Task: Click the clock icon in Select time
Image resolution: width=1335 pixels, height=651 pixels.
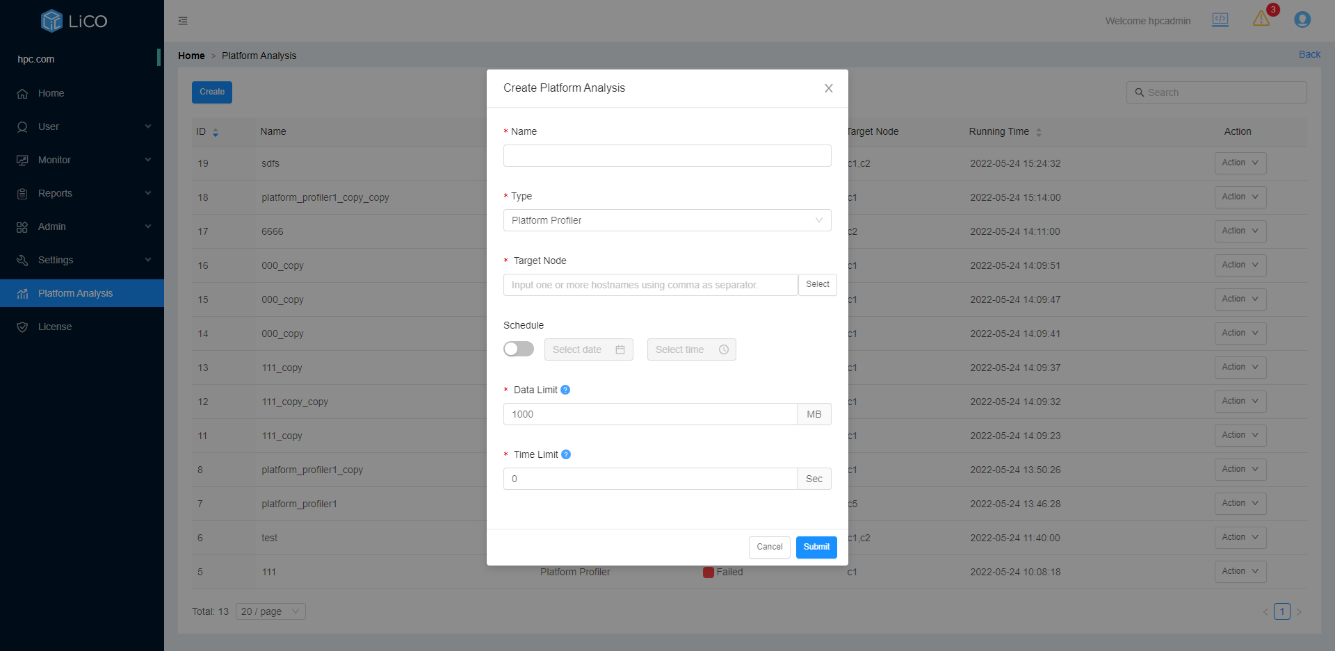Action: coord(723,349)
